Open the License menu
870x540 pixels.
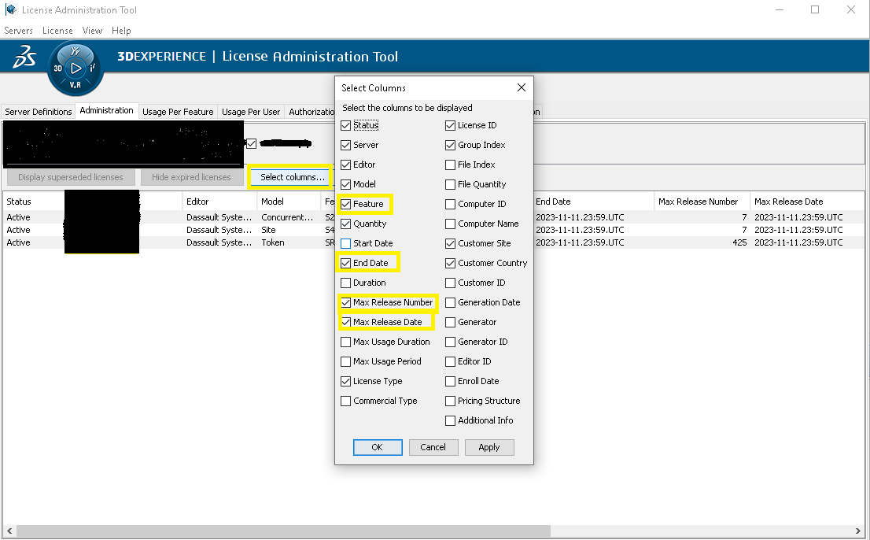57,31
